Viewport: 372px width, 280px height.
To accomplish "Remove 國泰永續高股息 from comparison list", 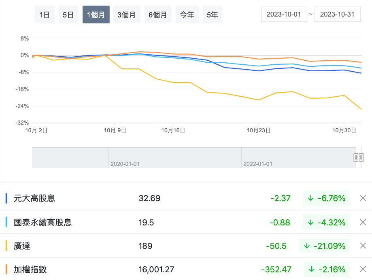I will pyautogui.click(x=363, y=222).
